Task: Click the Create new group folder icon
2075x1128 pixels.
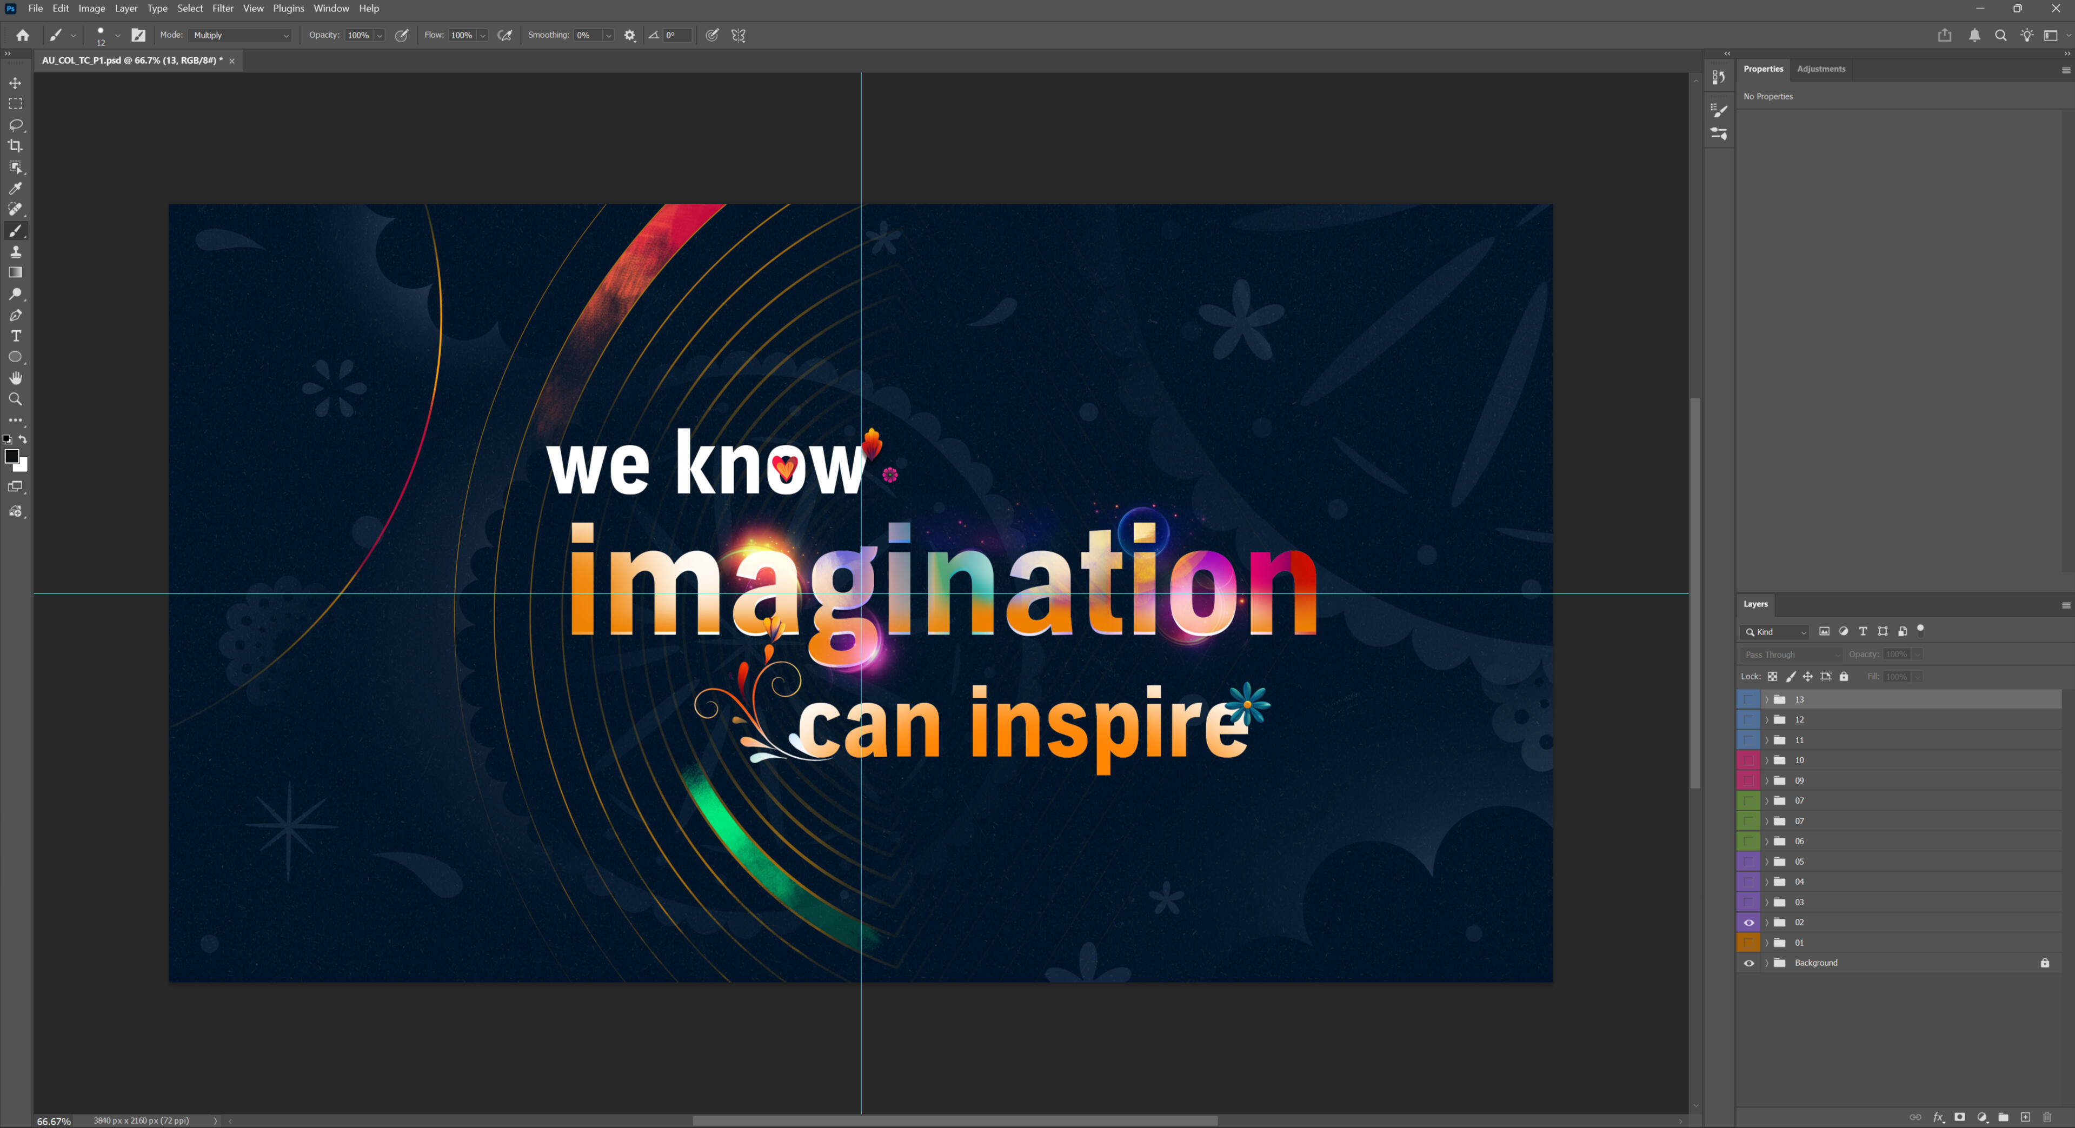Action: pos(2003,1117)
